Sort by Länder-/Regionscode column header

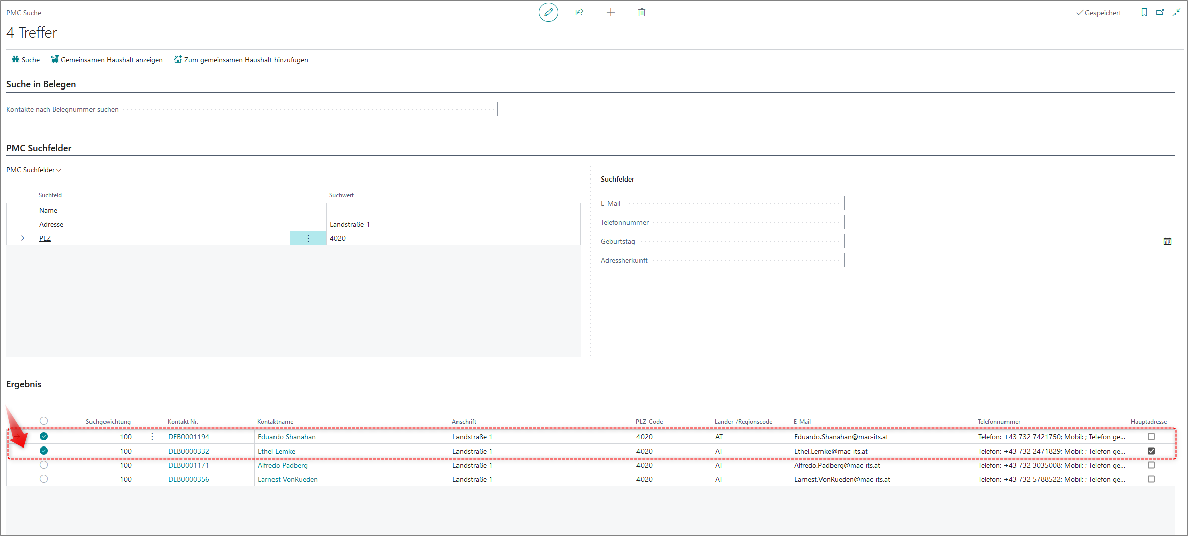pyautogui.click(x=744, y=422)
